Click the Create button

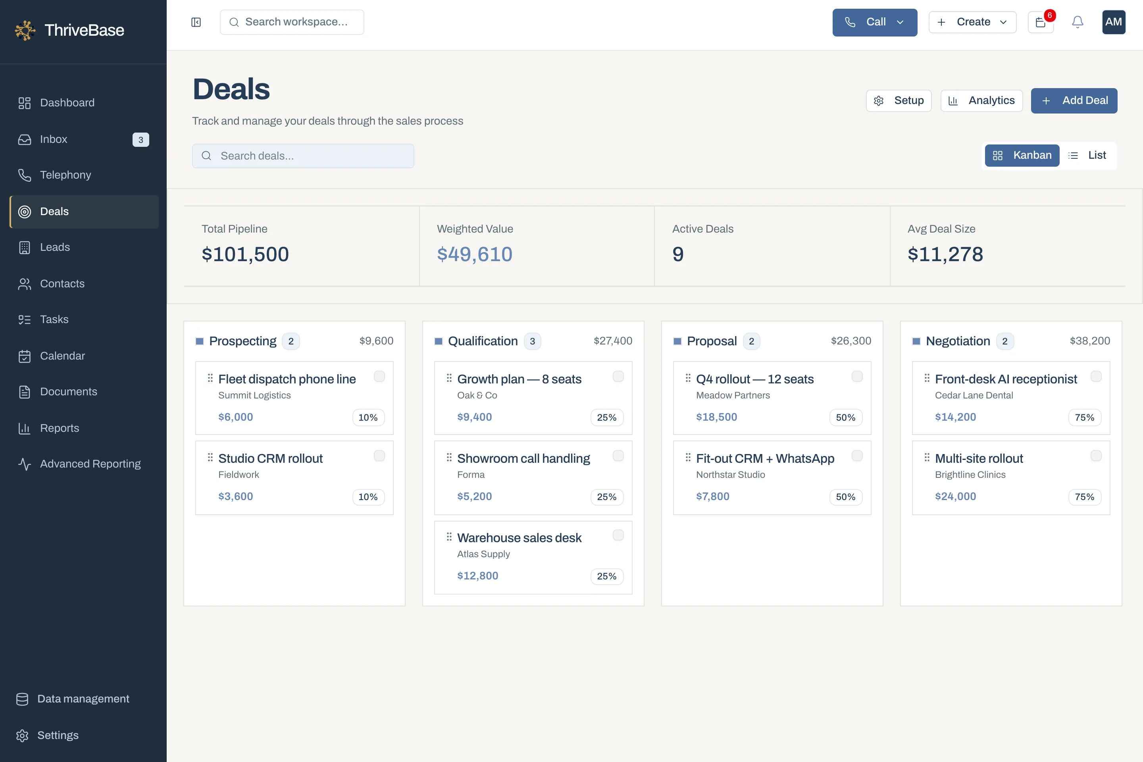[x=972, y=22]
